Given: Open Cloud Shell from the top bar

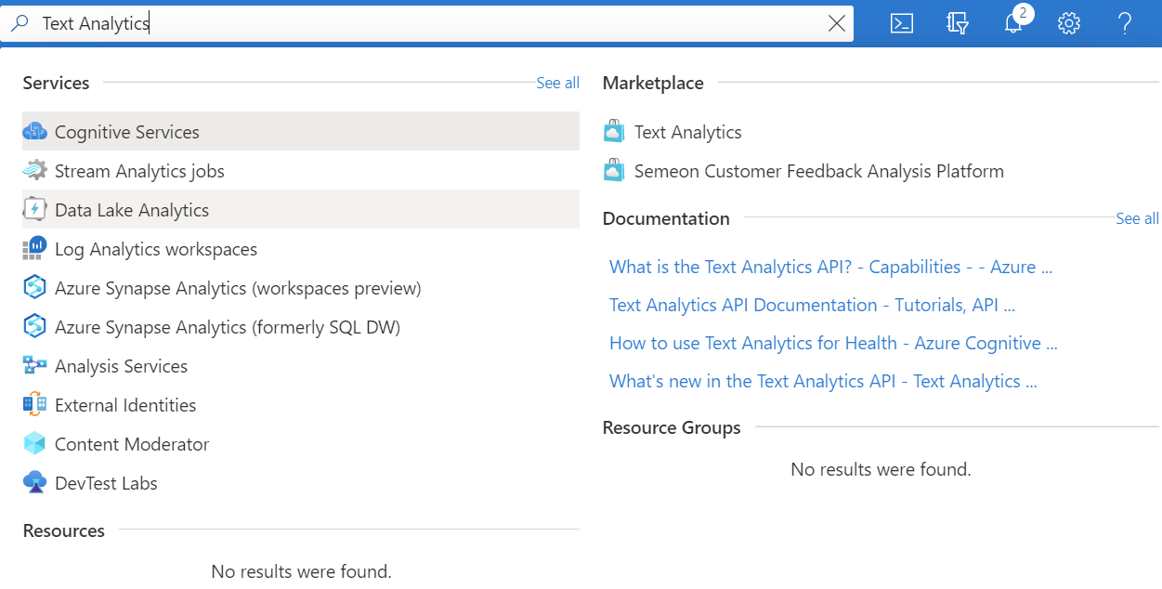Looking at the screenshot, I should (902, 23).
